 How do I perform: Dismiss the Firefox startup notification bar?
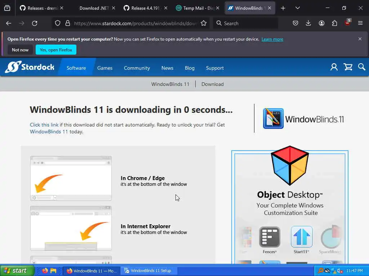360,39
